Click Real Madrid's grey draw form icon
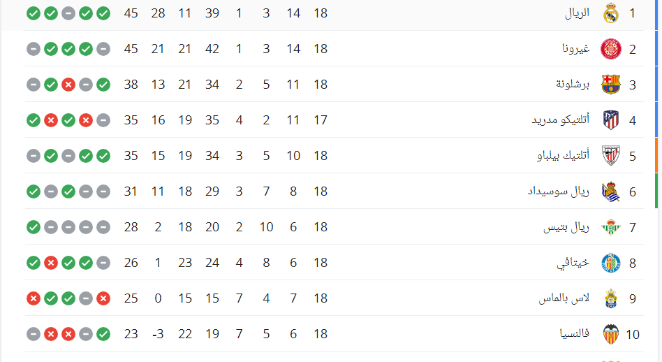This screenshot has height=362, width=662. pyautogui.click(x=68, y=13)
